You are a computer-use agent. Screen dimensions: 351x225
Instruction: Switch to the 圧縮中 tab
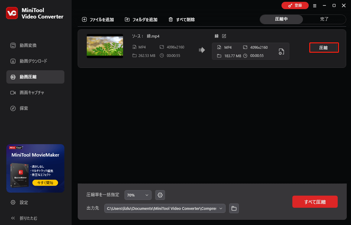point(281,19)
